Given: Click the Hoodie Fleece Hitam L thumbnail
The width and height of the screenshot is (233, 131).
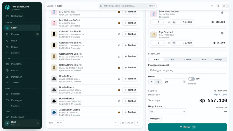Looking at the screenshot, I should click(x=54, y=101).
